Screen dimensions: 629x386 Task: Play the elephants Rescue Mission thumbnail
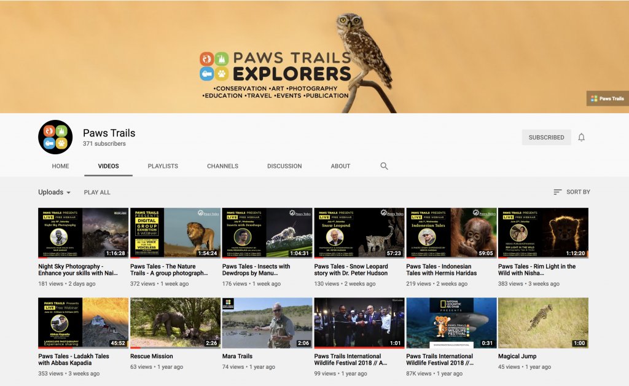coord(175,323)
